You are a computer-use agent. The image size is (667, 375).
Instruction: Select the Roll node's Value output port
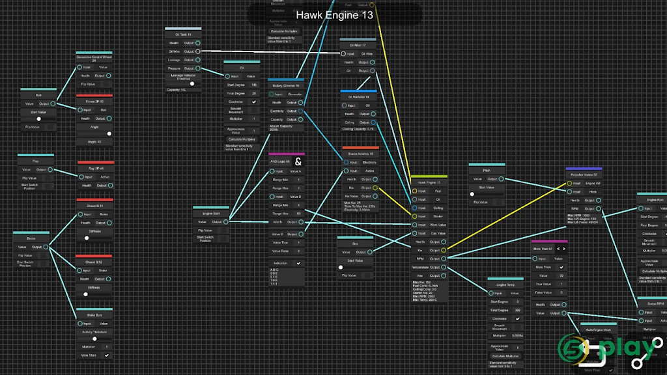tap(53, 104)
